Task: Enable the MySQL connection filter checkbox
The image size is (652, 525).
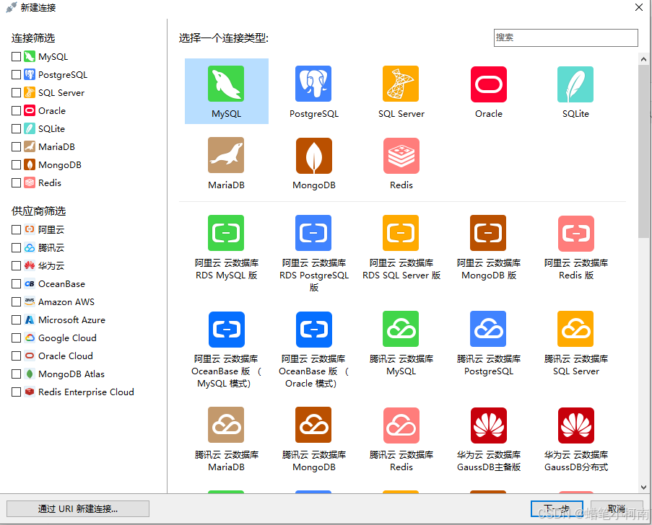Action: [x=16, y=56]
